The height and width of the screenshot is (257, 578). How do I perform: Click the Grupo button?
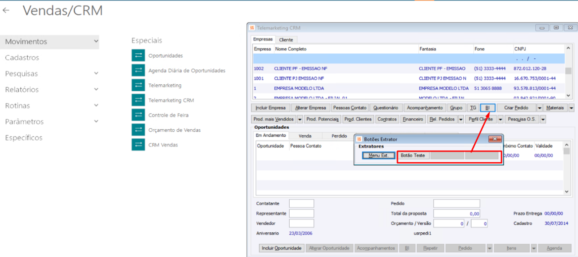(x=457, y=108)
